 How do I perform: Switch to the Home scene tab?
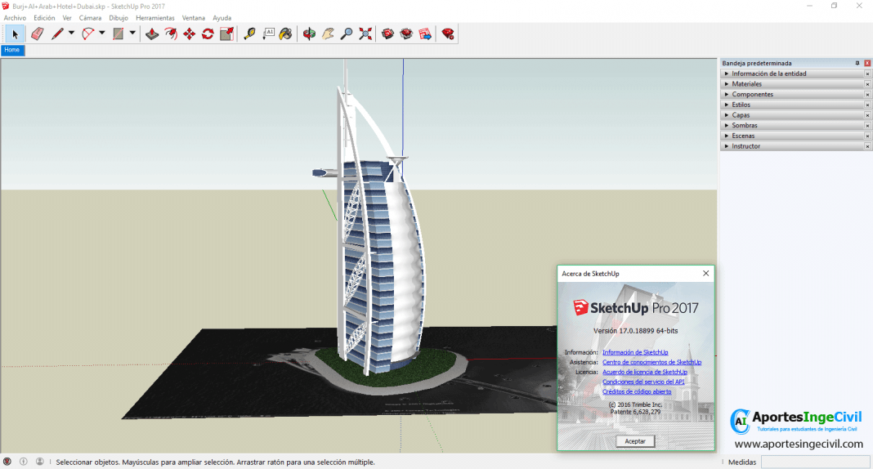[x=12, y=50]
